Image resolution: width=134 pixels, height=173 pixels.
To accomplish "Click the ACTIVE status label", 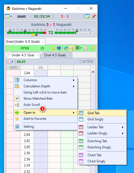I will pyautogui.click(x=88, y=62).
